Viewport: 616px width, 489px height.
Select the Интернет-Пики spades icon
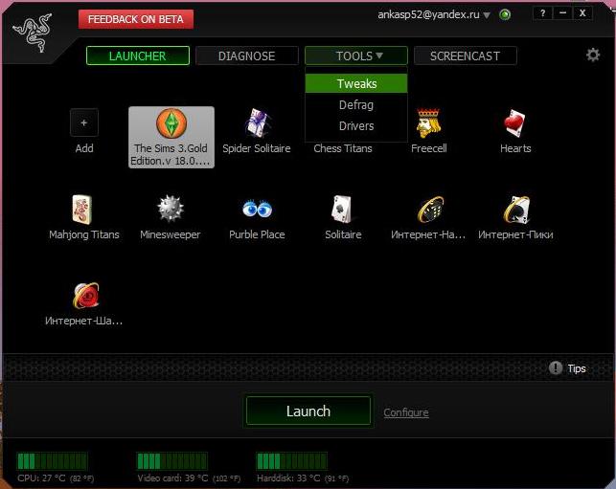click(516, 210)
